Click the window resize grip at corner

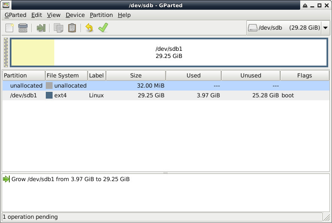pos(327,218)
